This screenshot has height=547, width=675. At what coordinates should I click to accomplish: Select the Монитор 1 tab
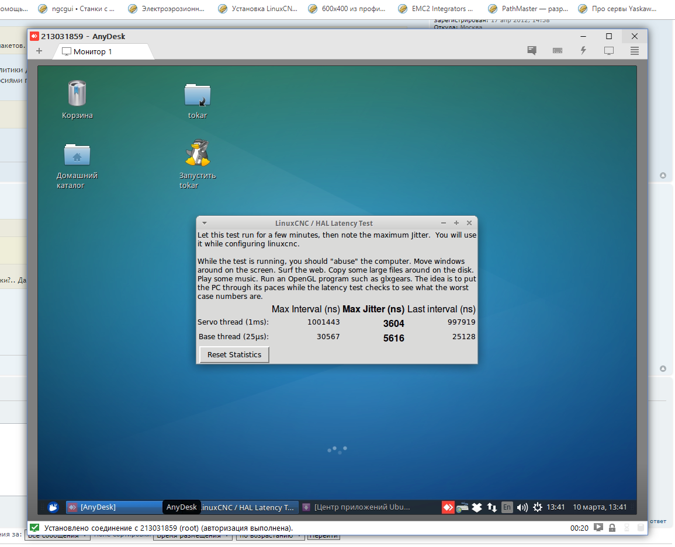click(103, 51)
